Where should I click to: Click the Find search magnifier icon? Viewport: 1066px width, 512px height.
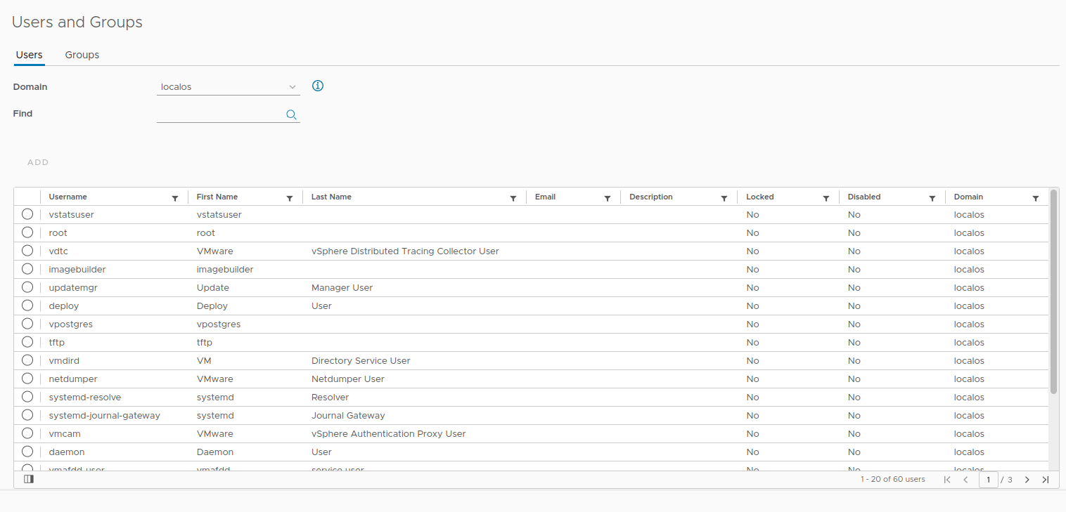(291, 115)
